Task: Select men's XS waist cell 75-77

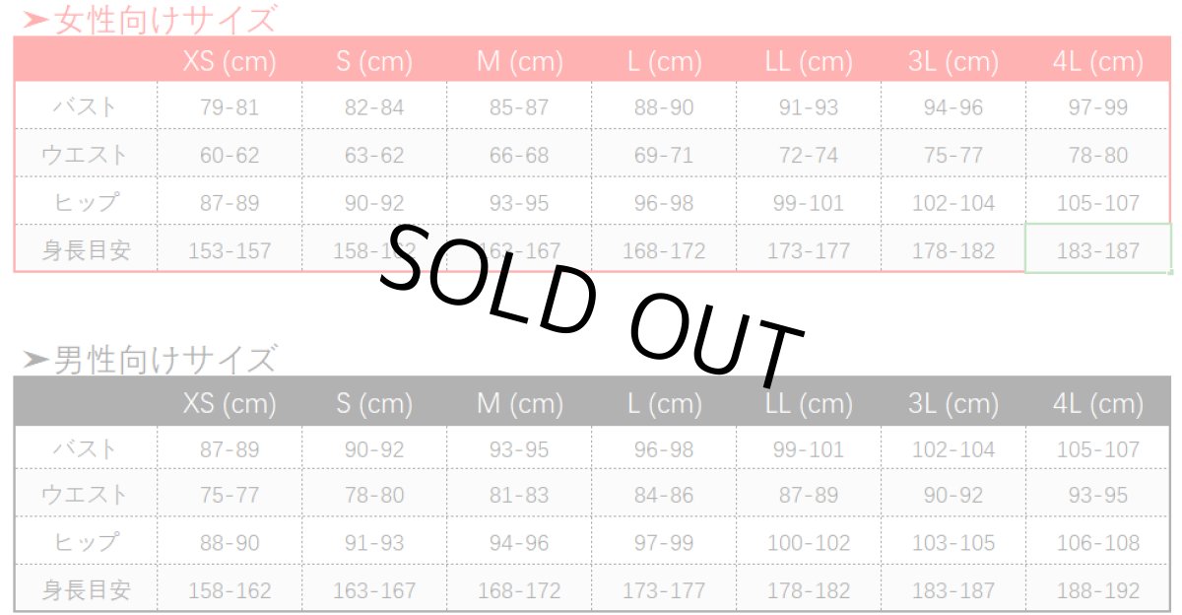Action: pos(230,495)
